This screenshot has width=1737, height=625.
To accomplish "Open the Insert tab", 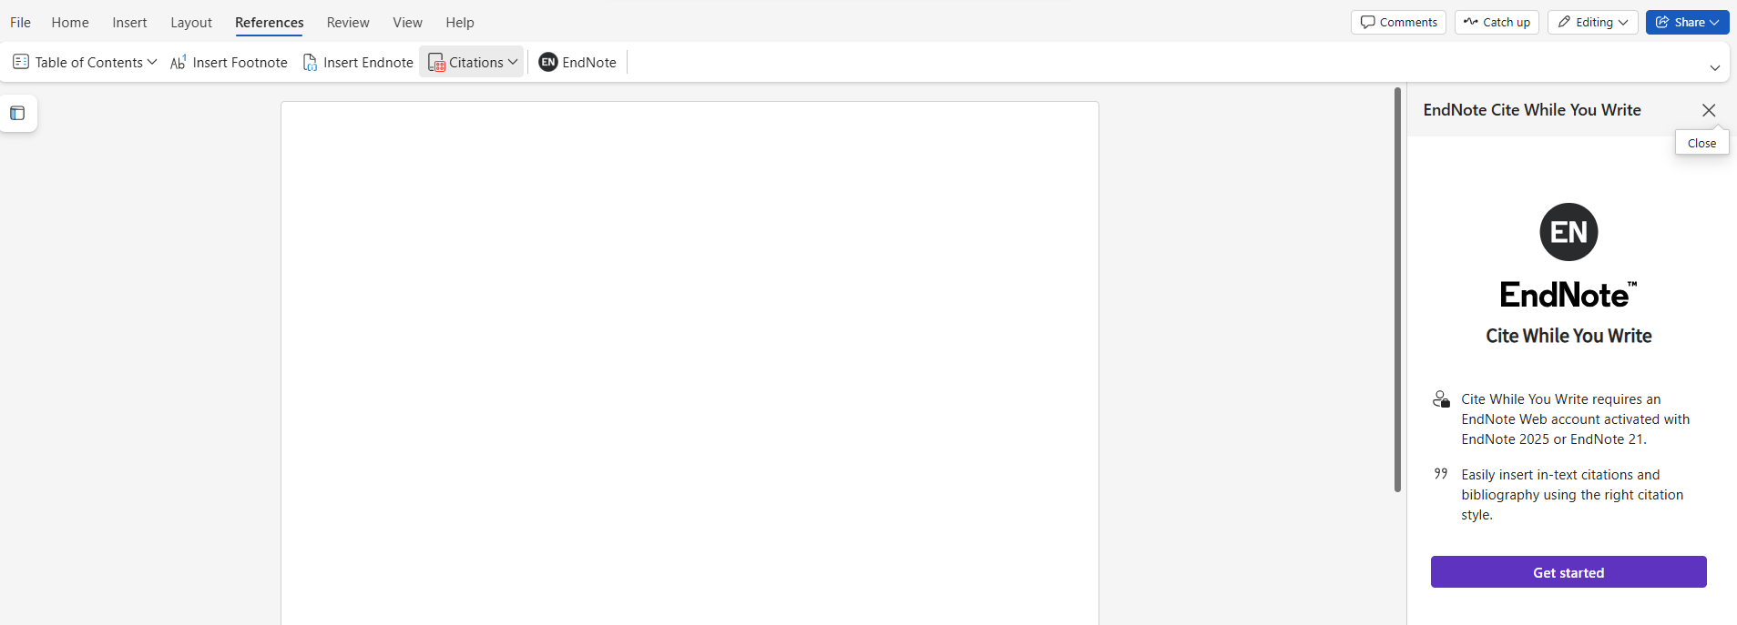I will pos(129,22).
